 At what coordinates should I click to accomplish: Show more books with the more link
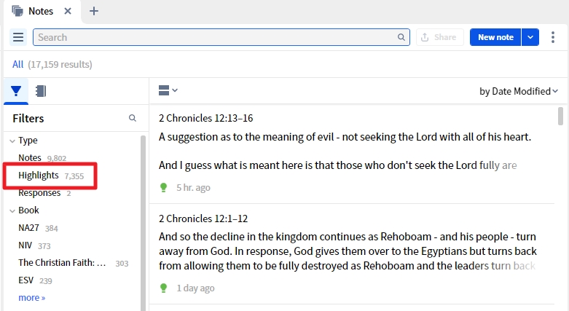31,297
